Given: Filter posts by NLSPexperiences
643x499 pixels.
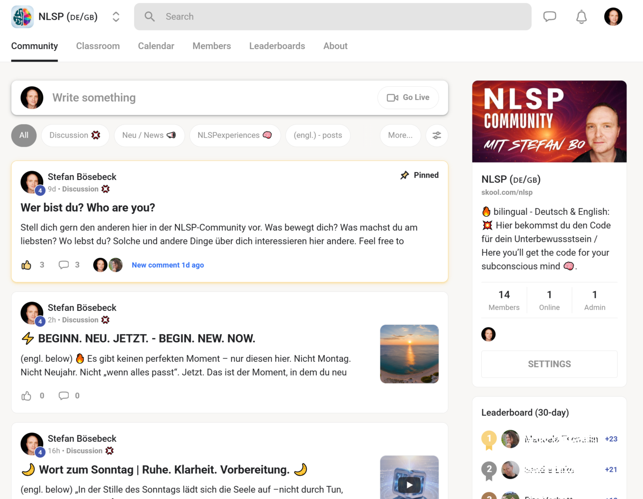Looking at the screenshot, I should pyautogui.click(x=235, y=135).
